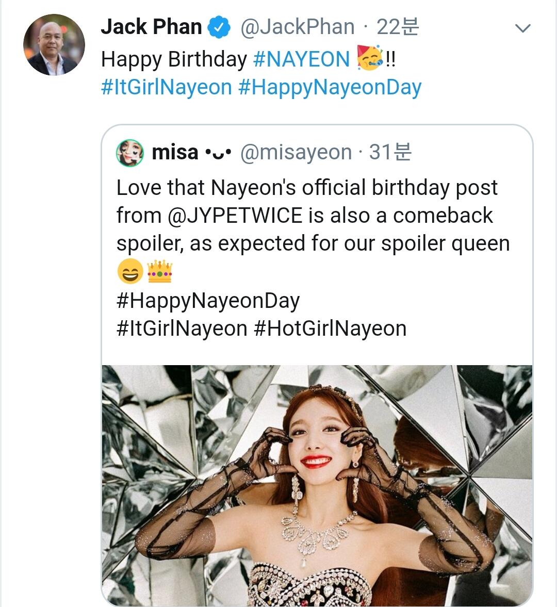
Task: Open the quoted tweet text body
Action: pos(313,257)
